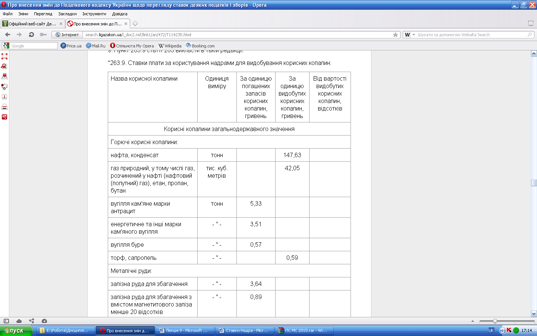
Task: Open the document info icon in the sidebar
Action: tap(4, 97)
